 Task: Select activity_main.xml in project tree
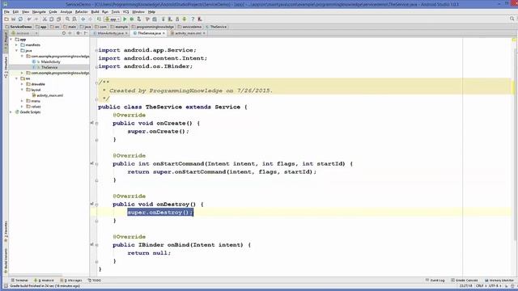pos(49,95)
